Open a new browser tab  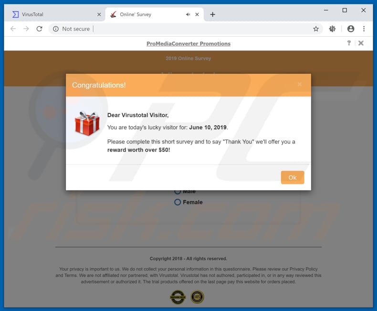(x=212, y=14)
